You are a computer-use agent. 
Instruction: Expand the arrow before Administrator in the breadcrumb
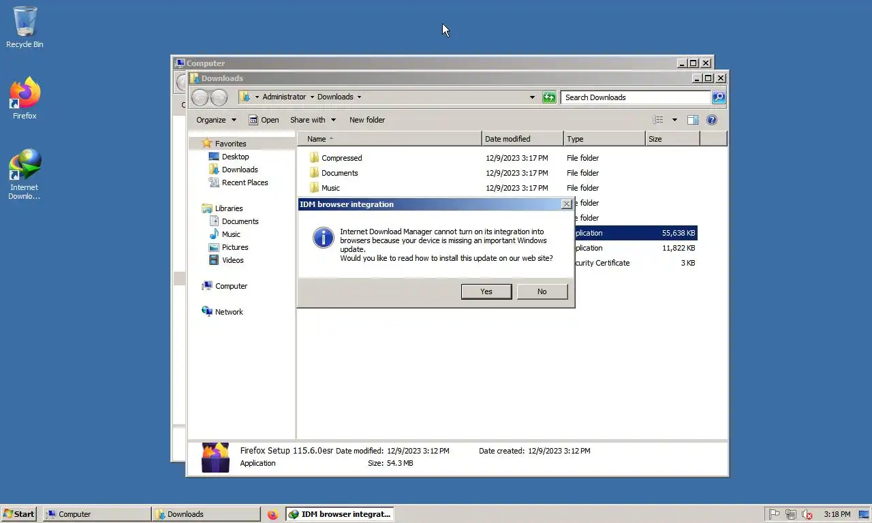[257, 97]
